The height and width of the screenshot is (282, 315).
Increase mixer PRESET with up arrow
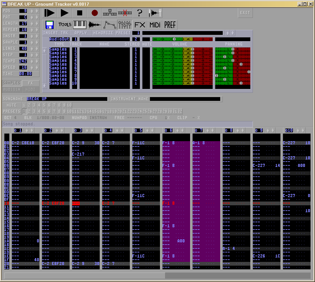[x=227, y=33]
